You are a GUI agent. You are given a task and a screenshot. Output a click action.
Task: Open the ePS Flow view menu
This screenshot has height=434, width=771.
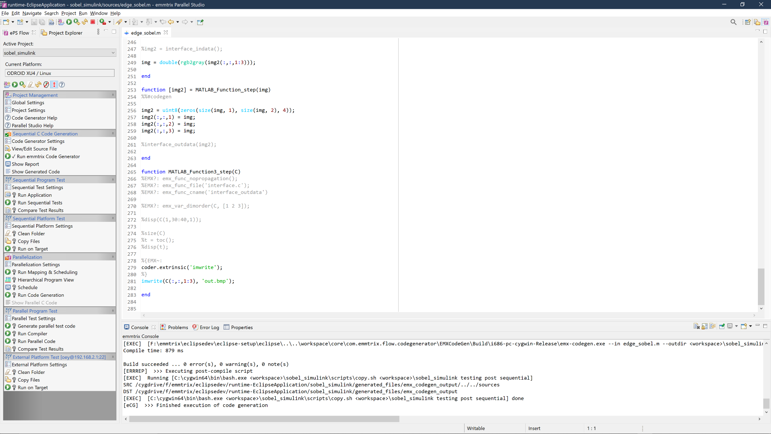coord(98,32)
